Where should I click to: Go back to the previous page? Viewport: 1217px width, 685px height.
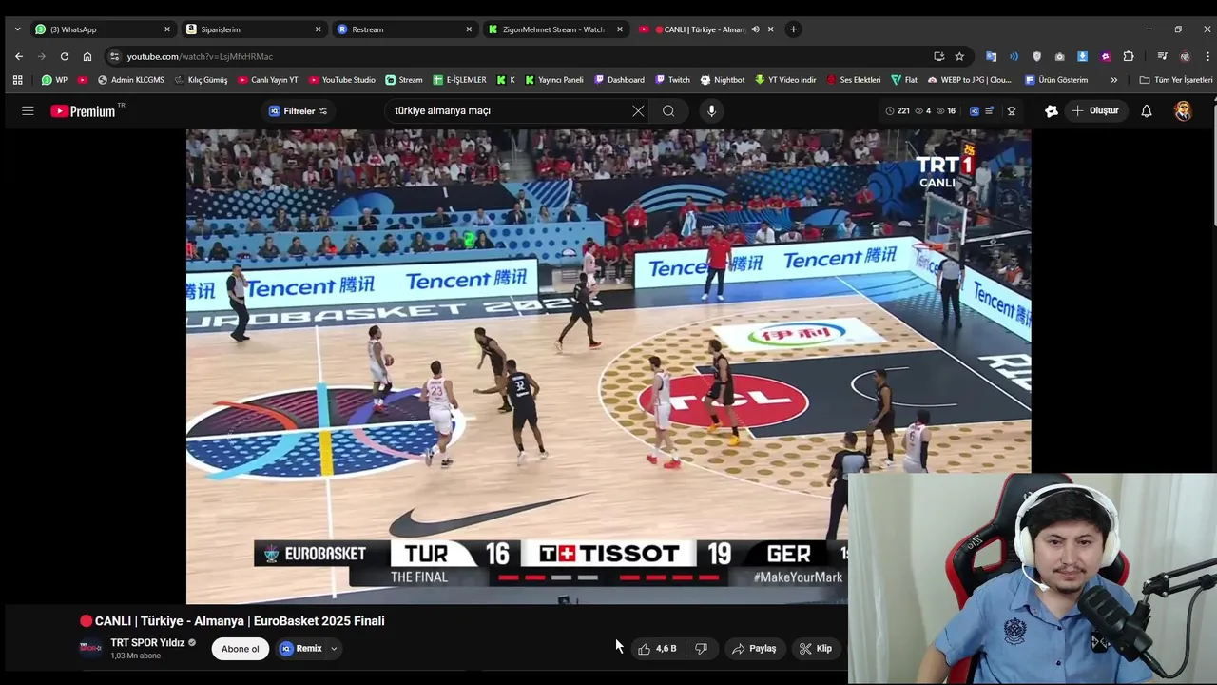[18, 56]
